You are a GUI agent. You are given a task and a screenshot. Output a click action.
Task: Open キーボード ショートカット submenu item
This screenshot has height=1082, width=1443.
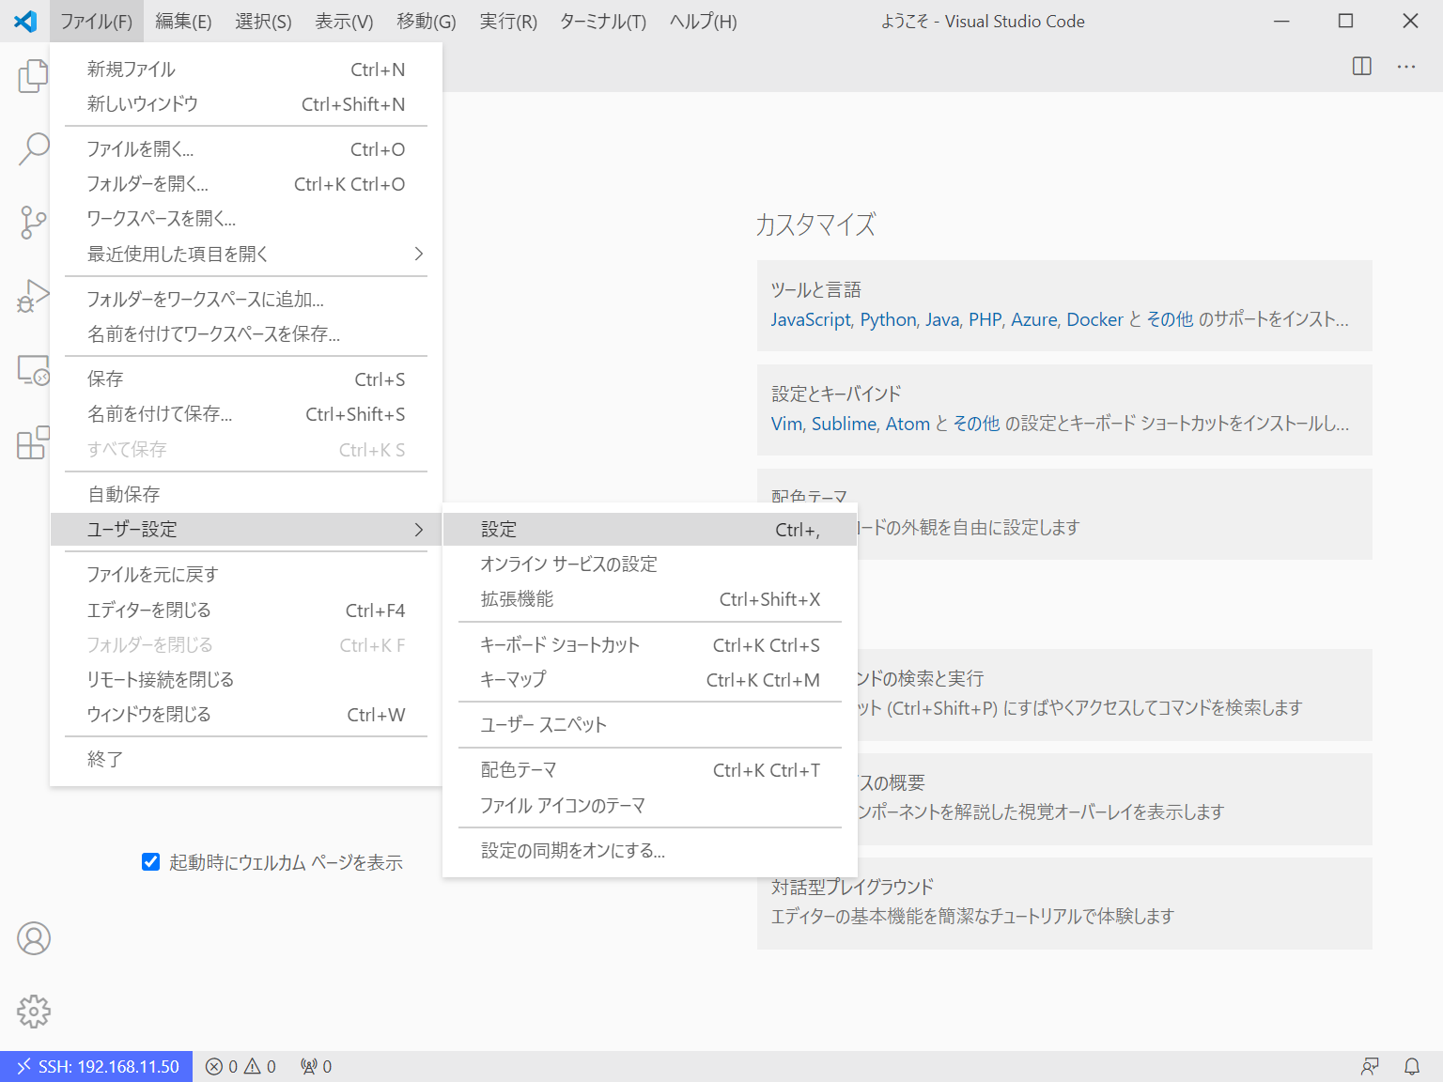tap(650, 644)
